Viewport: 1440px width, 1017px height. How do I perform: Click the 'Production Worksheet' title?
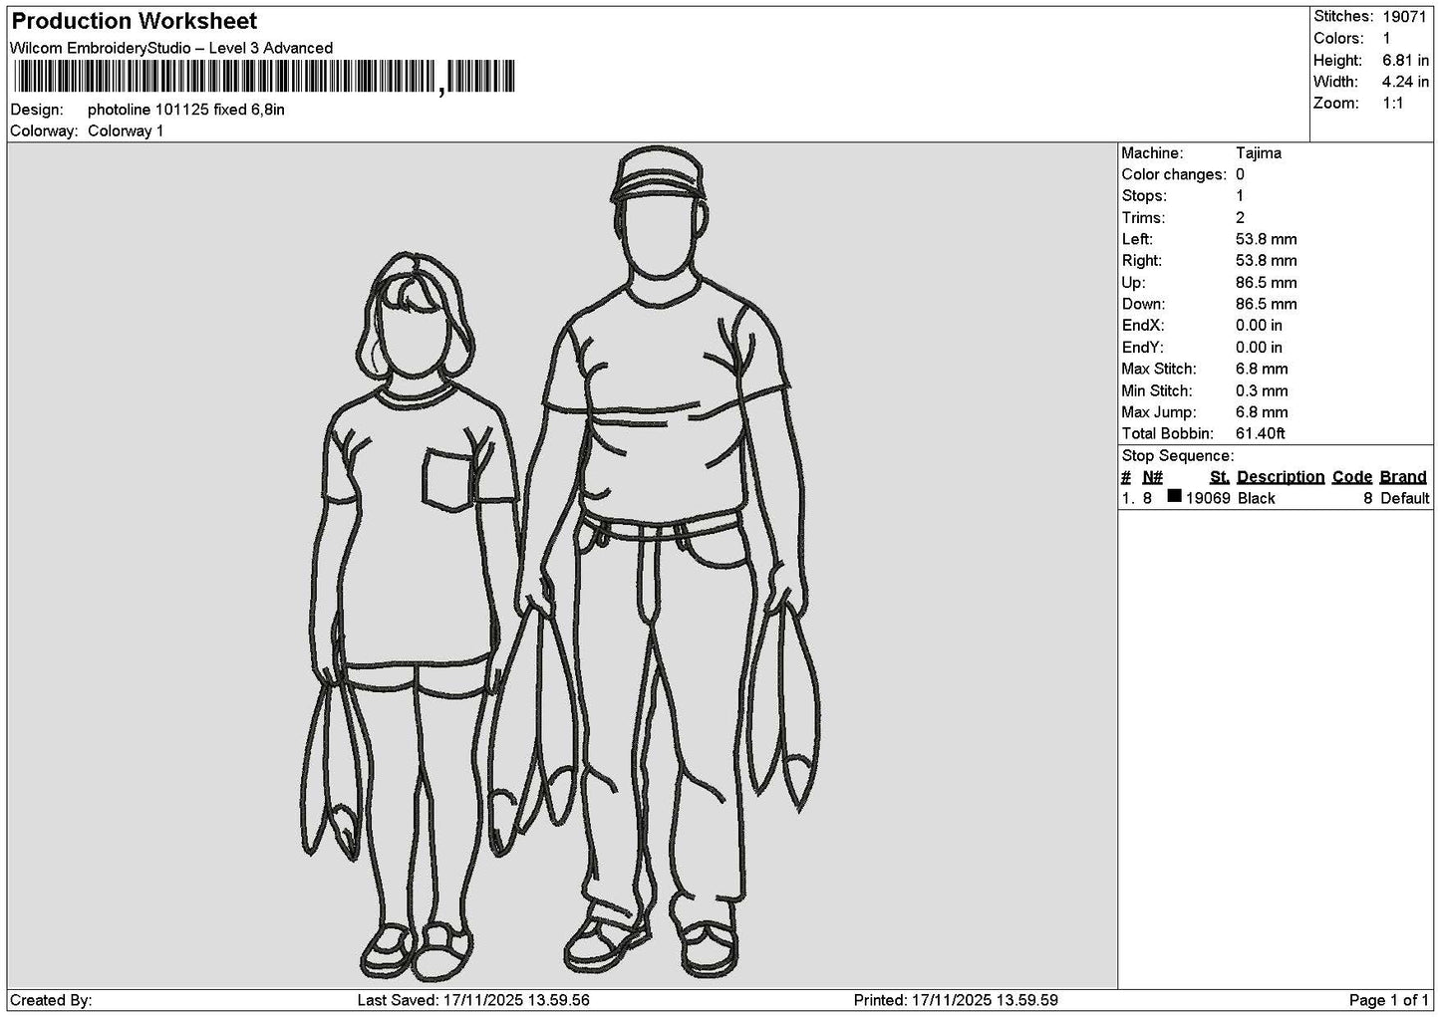135,21
